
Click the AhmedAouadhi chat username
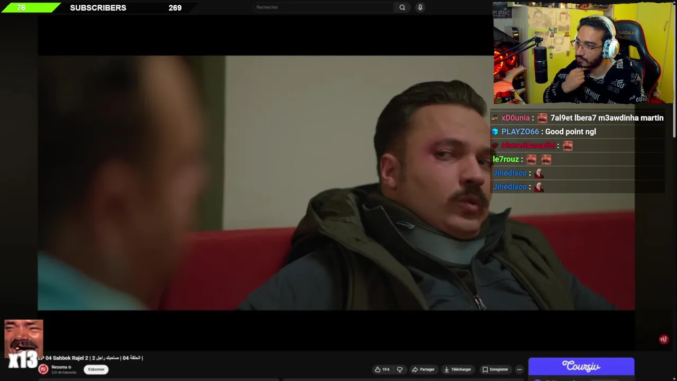(x=528, y=146)
